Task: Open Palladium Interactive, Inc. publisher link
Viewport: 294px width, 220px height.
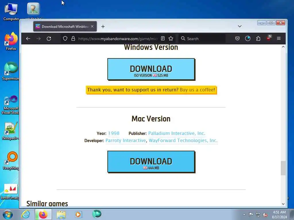Action: [177, 133]
